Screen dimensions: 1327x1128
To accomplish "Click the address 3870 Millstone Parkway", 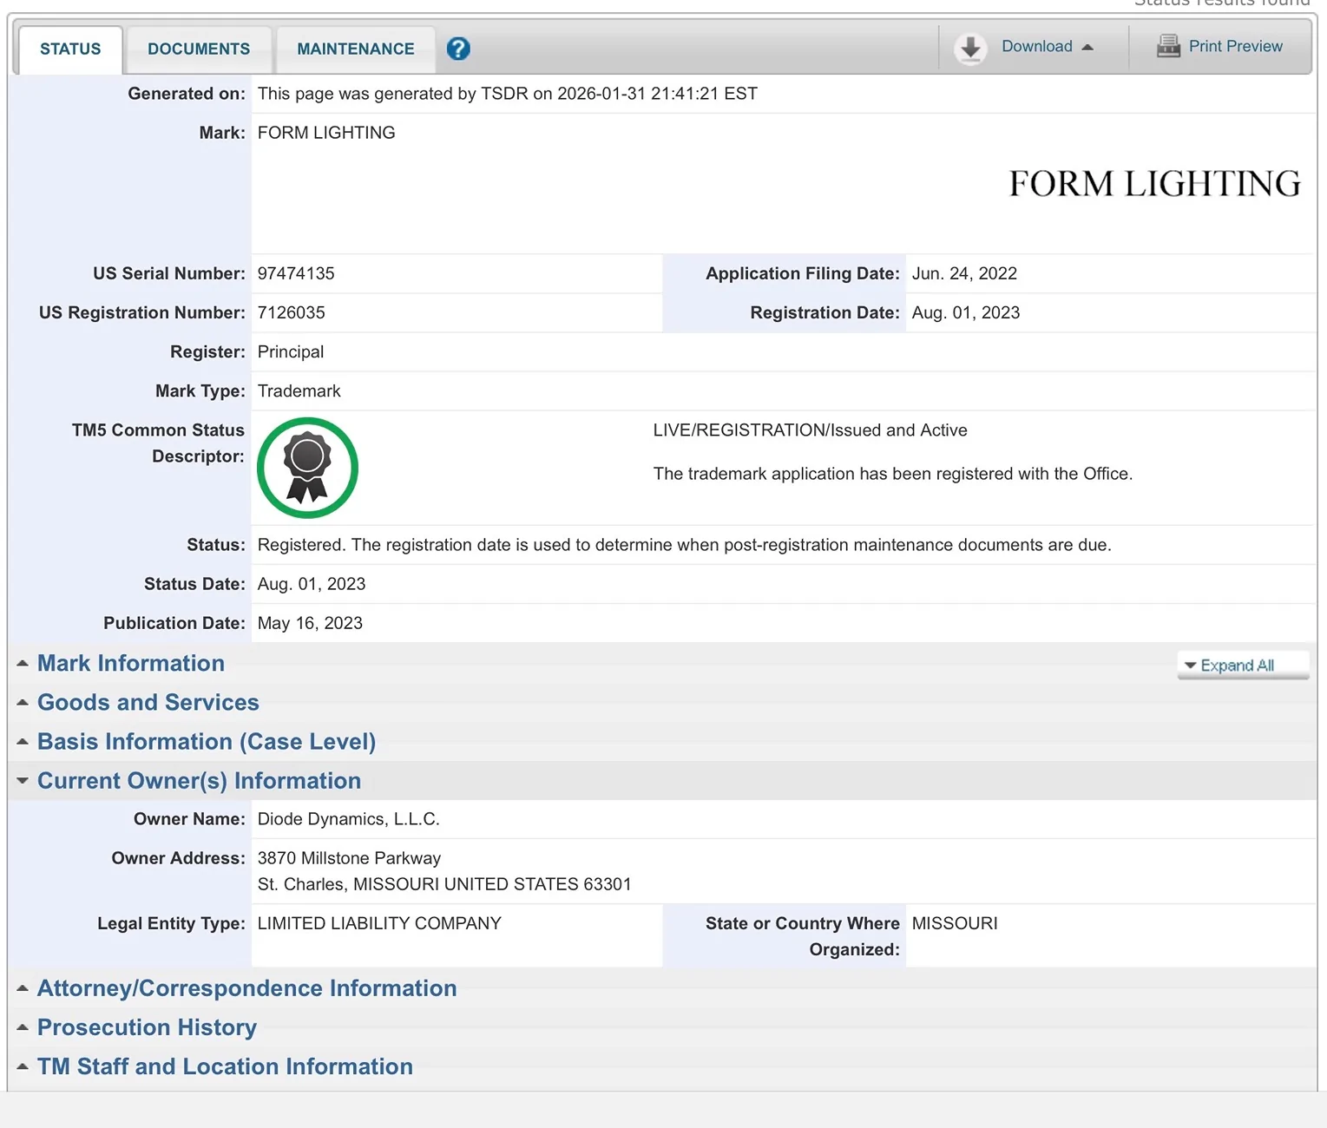I will click(349, 858).
